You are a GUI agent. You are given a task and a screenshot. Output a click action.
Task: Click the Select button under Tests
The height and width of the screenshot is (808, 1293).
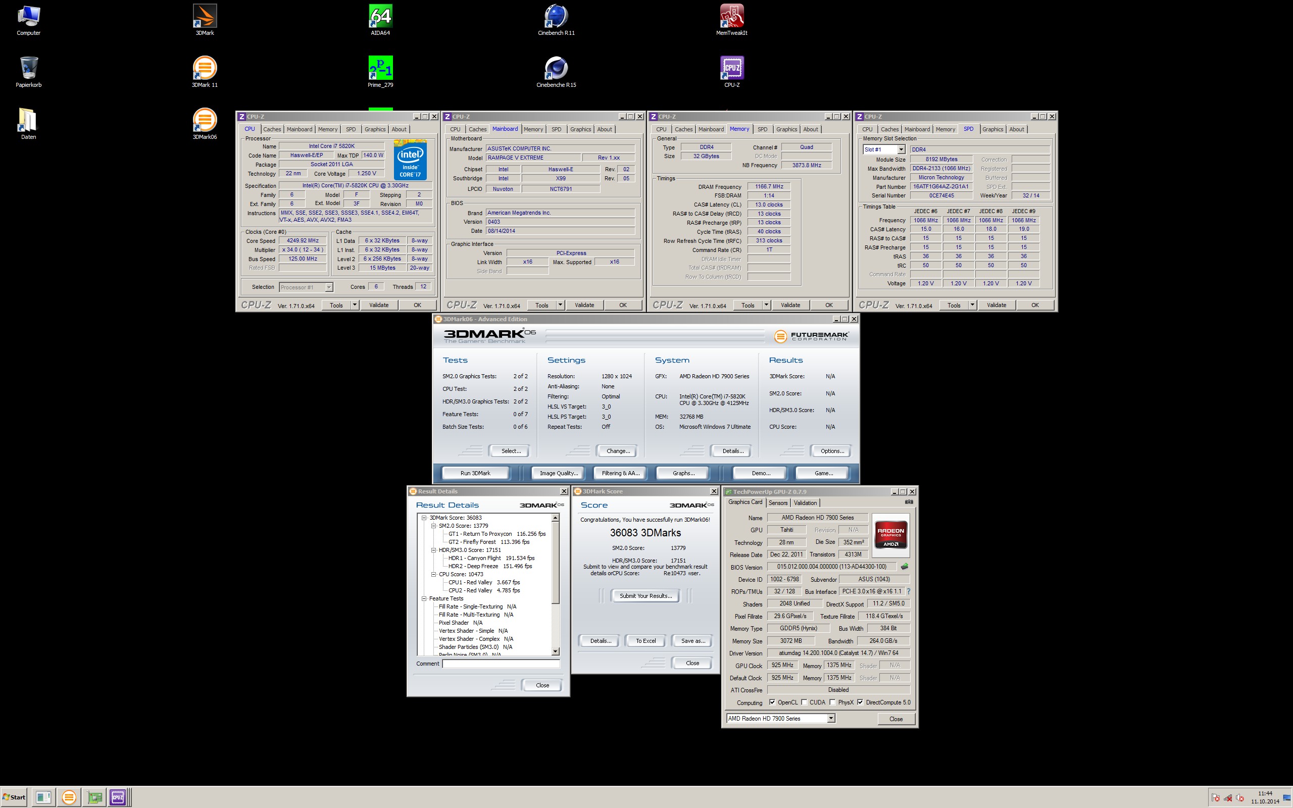511,451
